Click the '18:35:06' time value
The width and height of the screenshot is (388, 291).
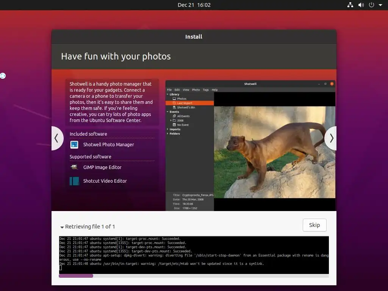(188, 204)
